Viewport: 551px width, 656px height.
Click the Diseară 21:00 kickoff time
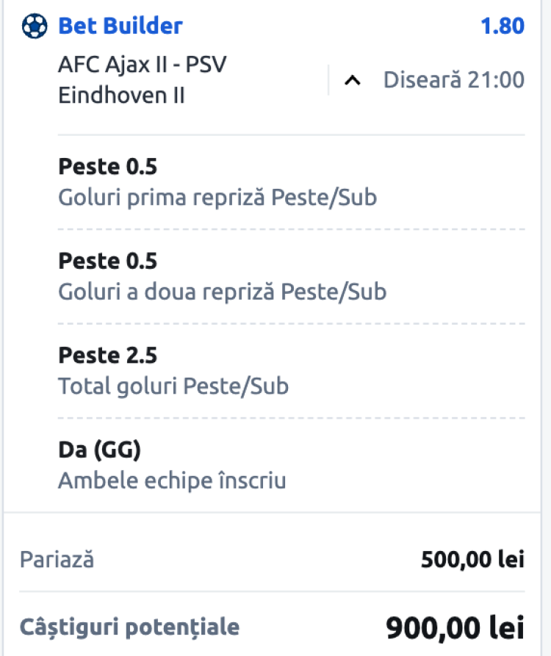(453, 80)
